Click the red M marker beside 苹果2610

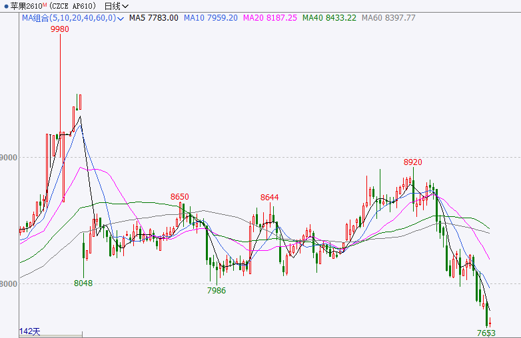coord(45,5)
